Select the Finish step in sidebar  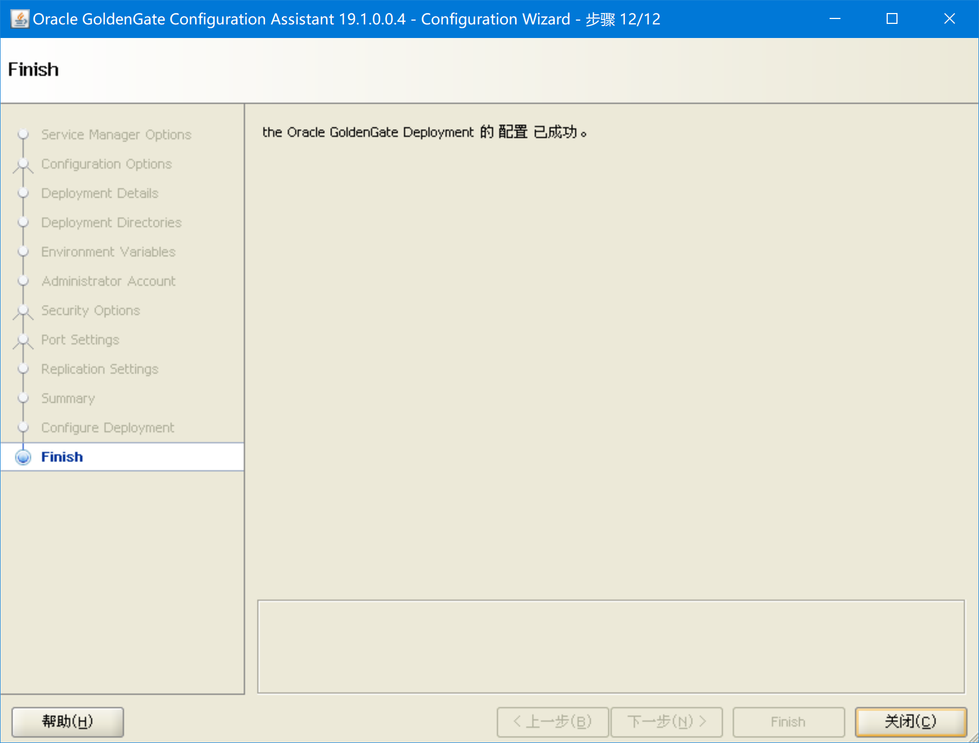coord(122,457)
